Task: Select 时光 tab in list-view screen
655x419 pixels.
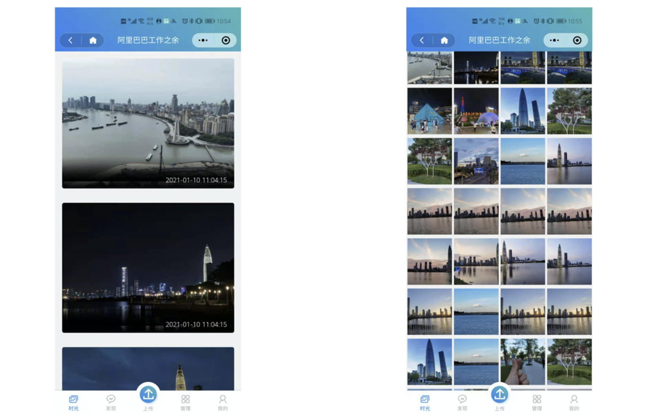Action: 74,403
